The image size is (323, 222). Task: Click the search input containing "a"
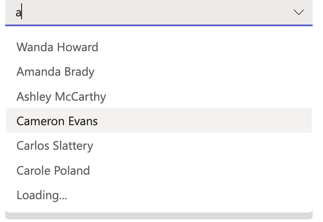point(147,12)
